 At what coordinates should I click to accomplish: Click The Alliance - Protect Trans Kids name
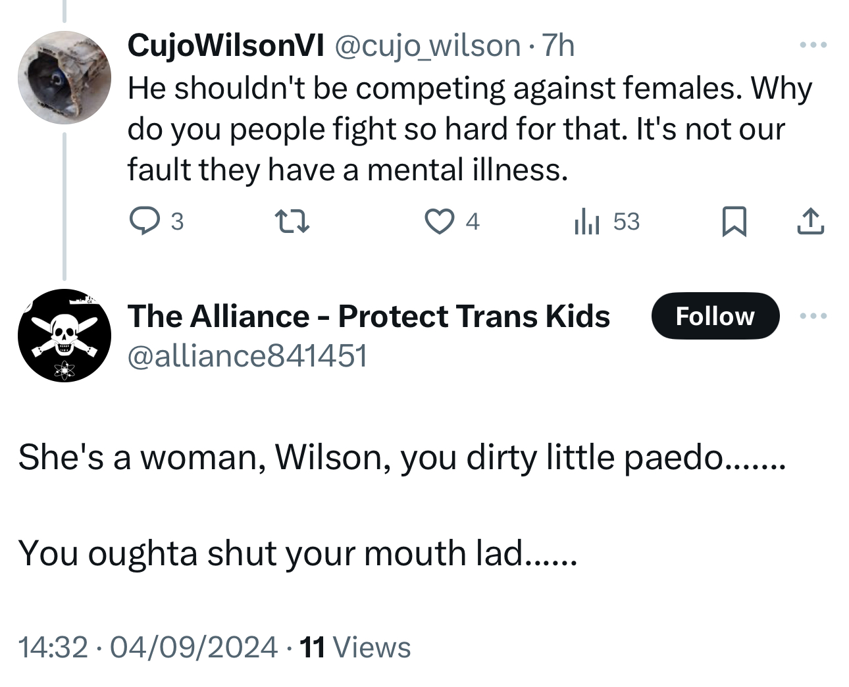pyautogui.click(x=369, y=317)
